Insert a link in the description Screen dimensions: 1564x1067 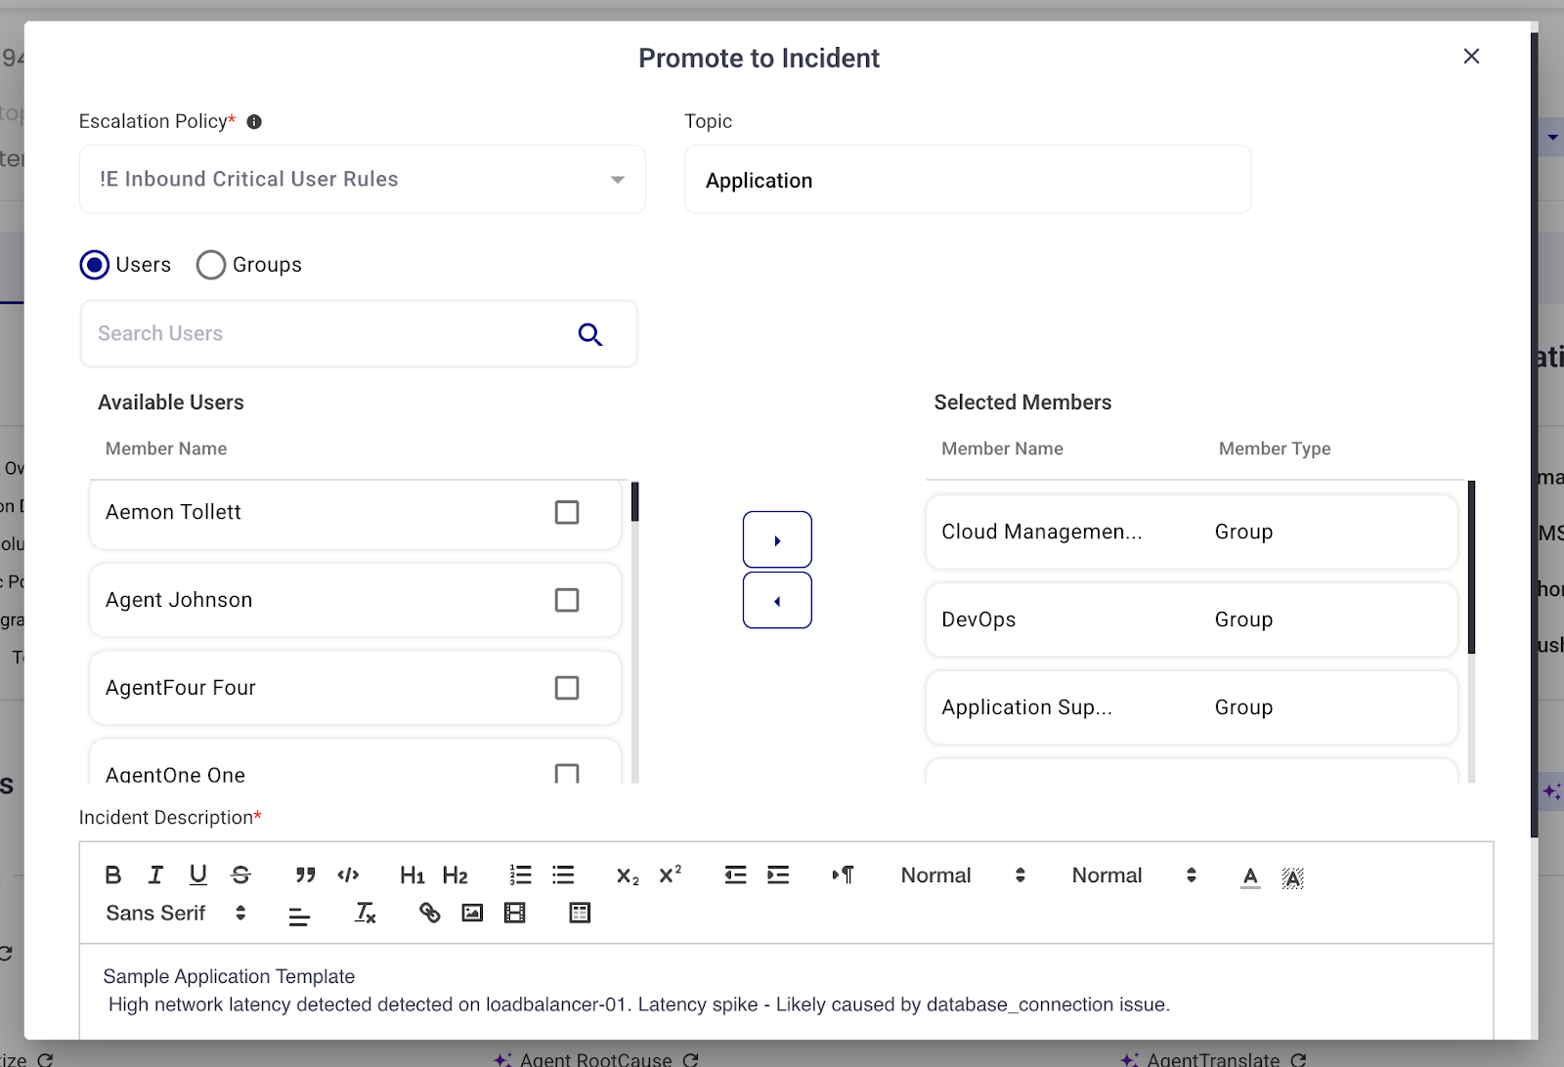pos(429,913)
